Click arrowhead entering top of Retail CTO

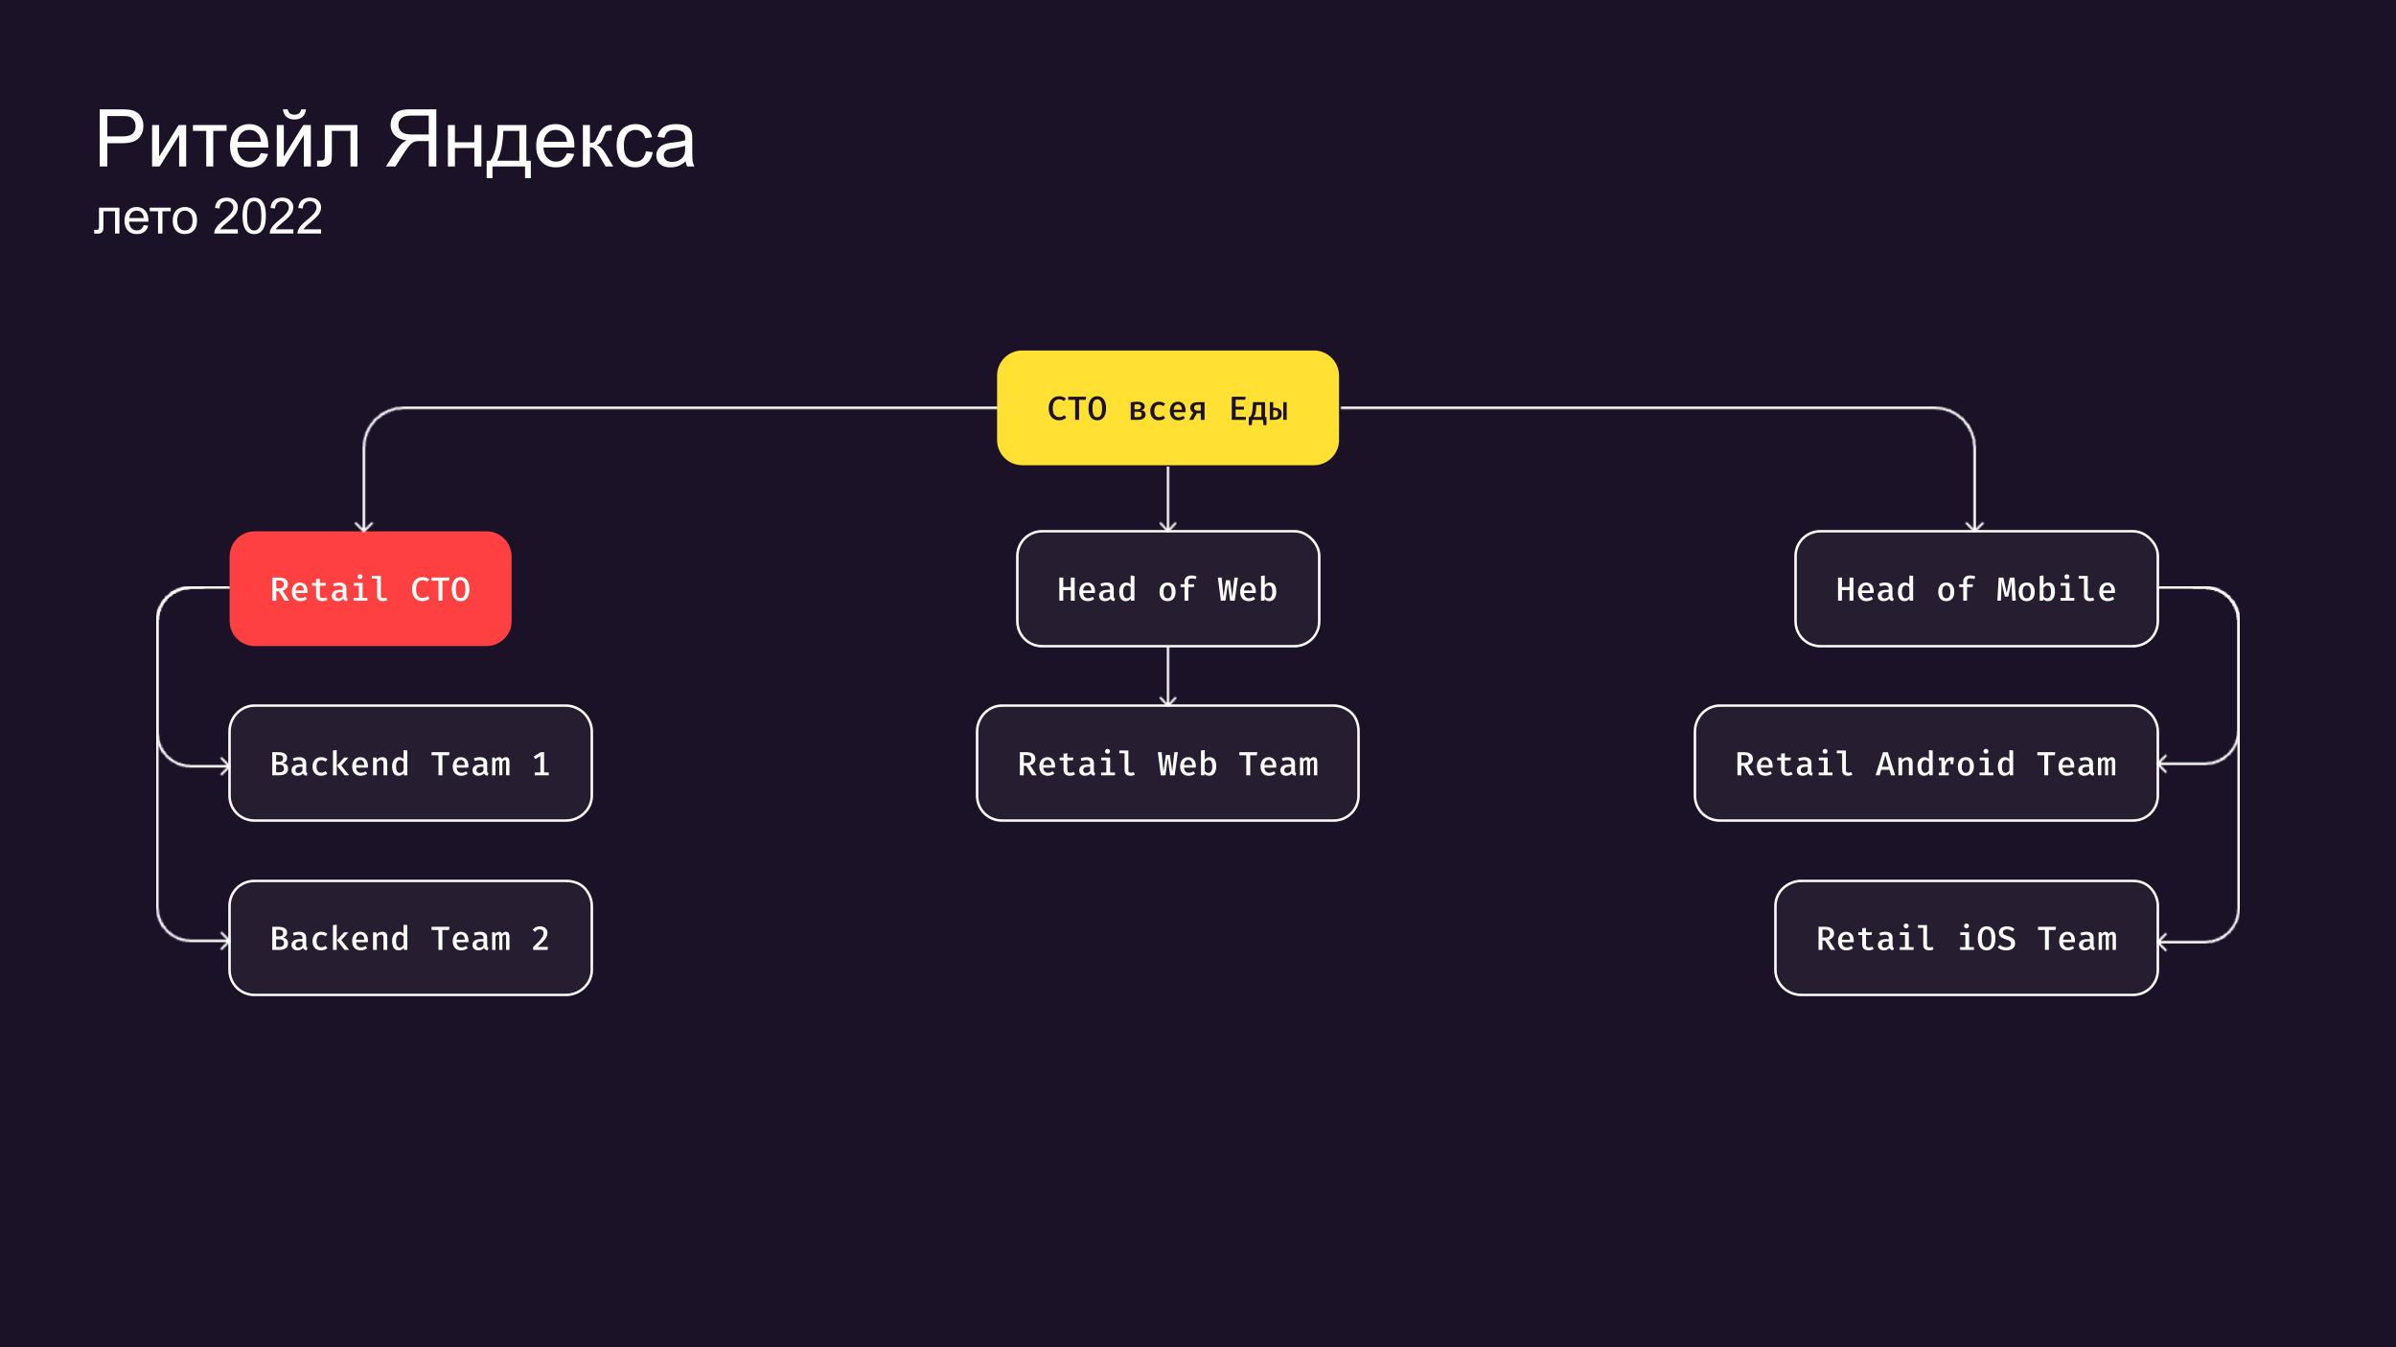tap(363, 525)
